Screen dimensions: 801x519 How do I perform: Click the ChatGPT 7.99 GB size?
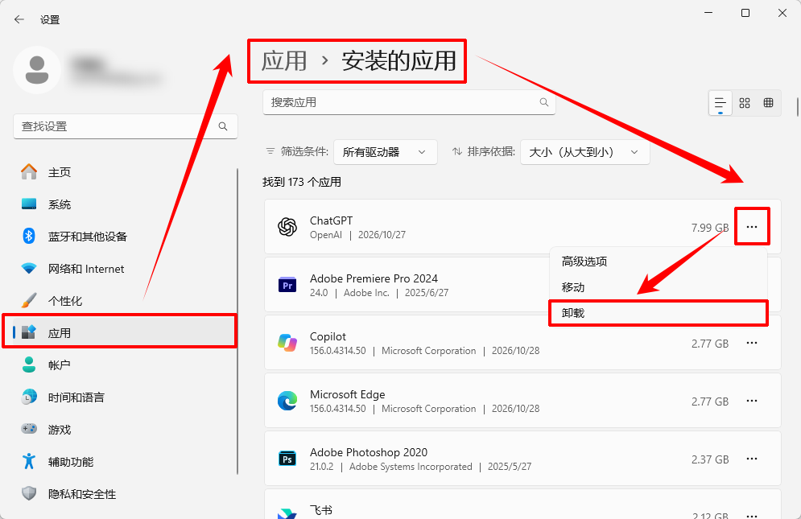[x=710, y=228]
